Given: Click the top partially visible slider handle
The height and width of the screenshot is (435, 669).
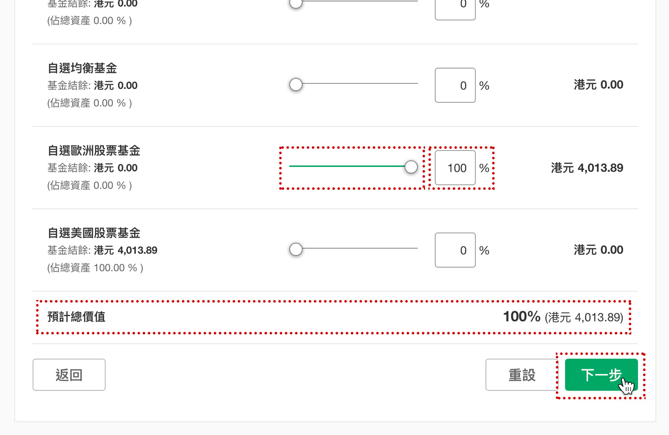Looking at the screenshot, I should pos(296,3).
